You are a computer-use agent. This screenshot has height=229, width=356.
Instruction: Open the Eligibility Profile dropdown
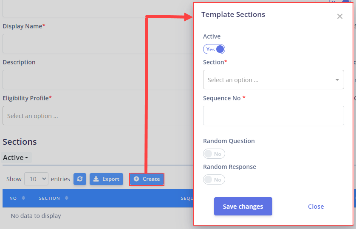98,116
